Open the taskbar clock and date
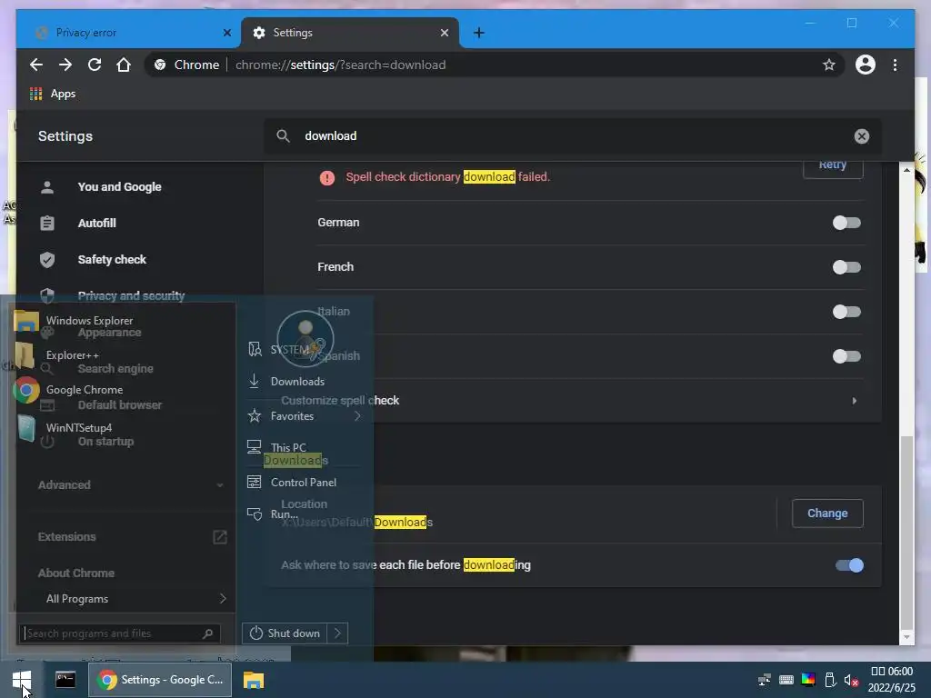This screenshot has height=698, width=931. (x=892, y=680)
